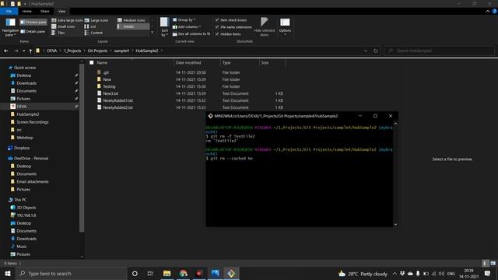Go forward in folder history
498x280 pixels.
tap(16, 51)
